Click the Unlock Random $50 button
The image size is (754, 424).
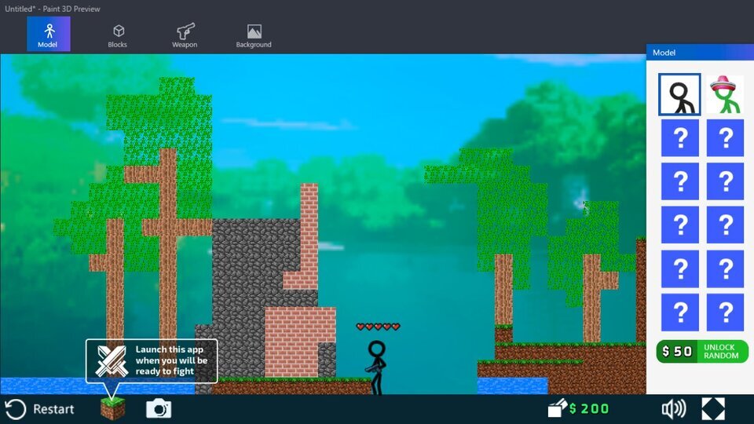pyautogui.click(x=702, y=352)
